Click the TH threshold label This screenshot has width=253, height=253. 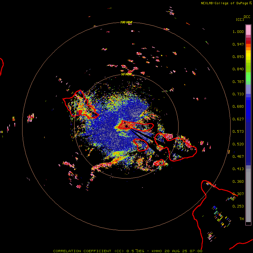[241, 219]
